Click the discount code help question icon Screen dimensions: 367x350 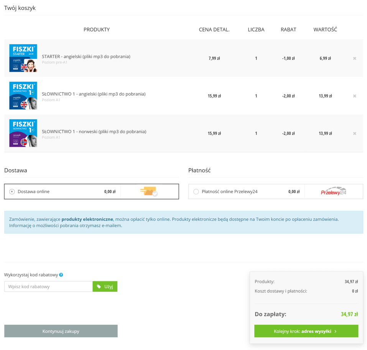[61, 275]
